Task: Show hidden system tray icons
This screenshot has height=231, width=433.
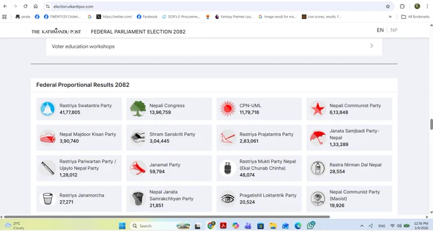Action: click(x=362, y=226)
